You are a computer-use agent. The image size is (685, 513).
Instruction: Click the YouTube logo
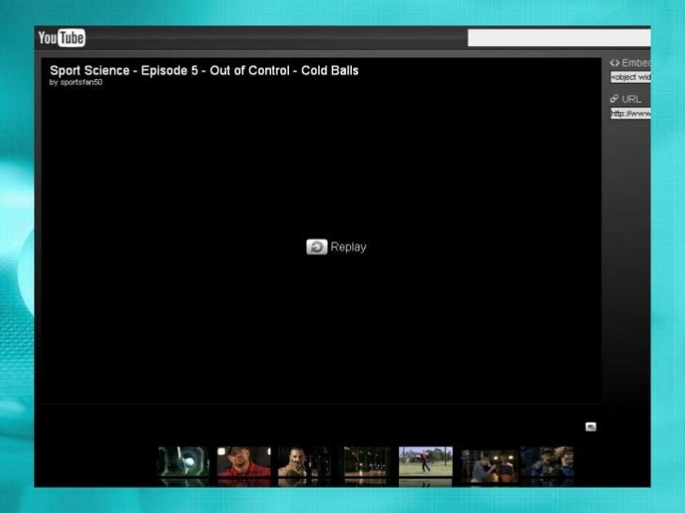point(61,38)
